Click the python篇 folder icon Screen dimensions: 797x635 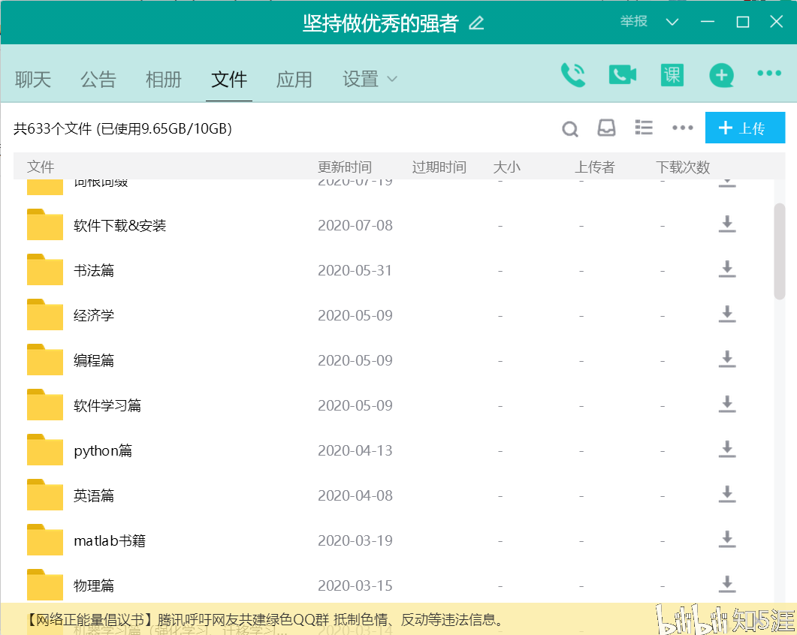click(45, 450)
